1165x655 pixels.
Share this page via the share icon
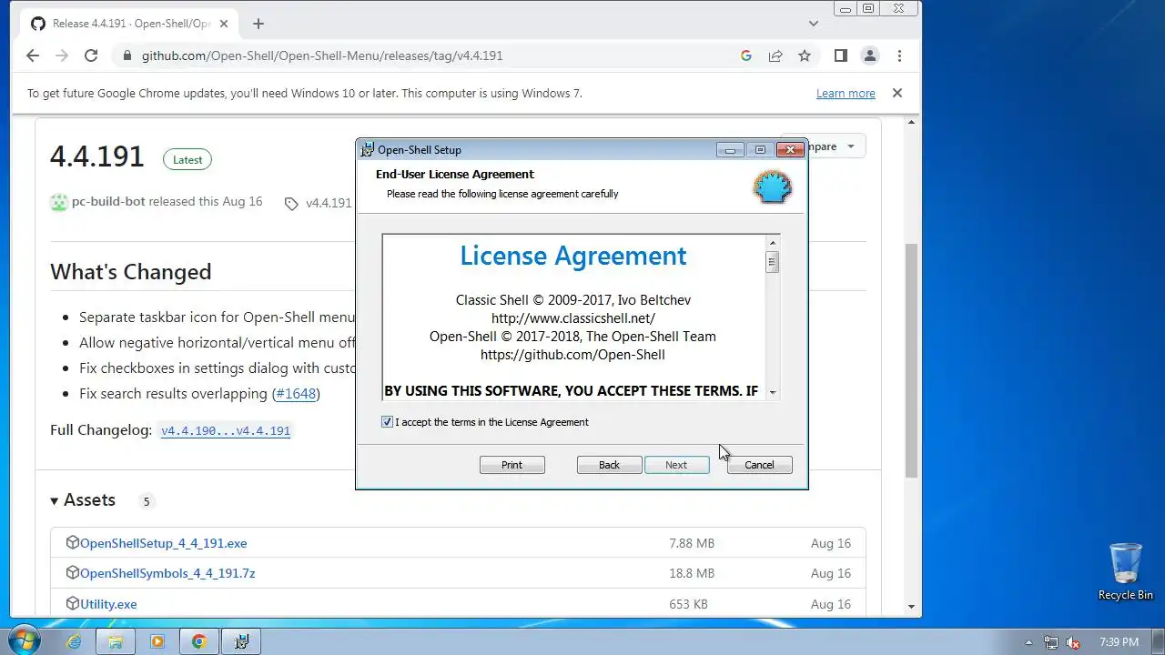click(775, 55)
